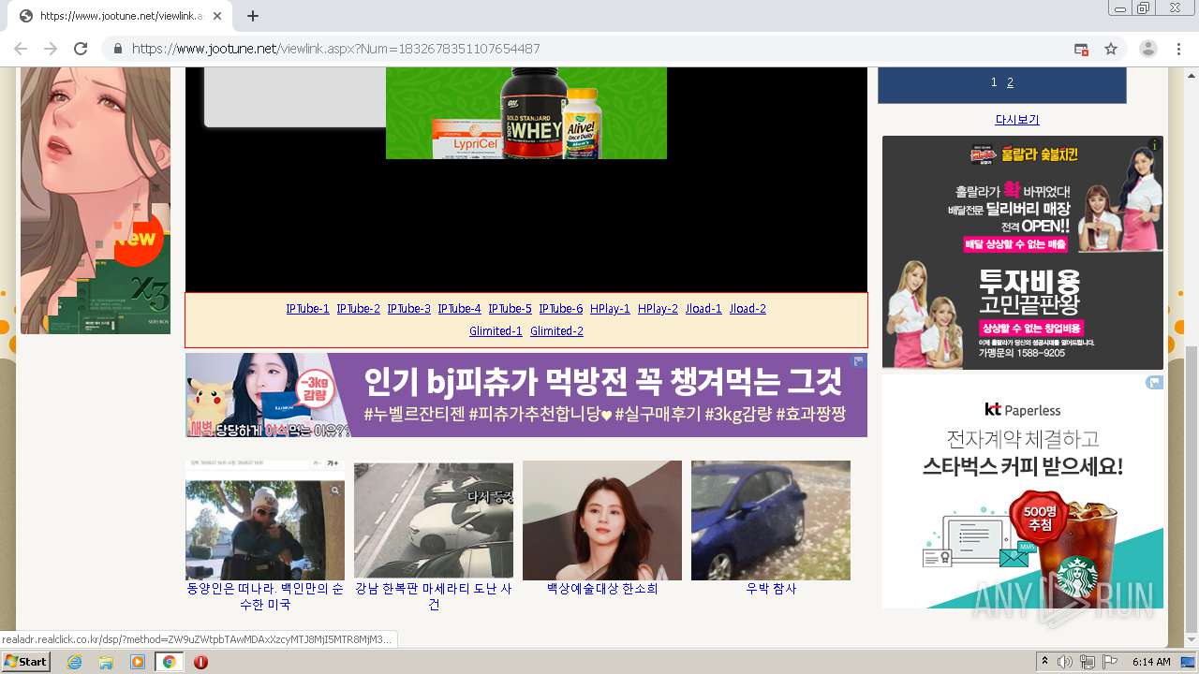Open 백상예술대상 한소희 link
This screenshot has height=674, width=1199.
click(x=602, y=589)
